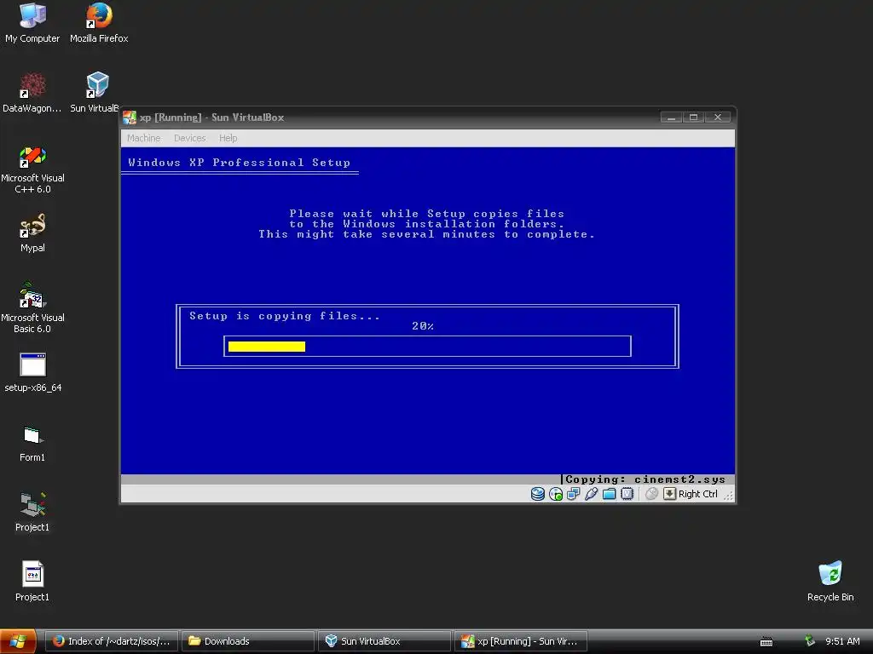Switch to Downloads folder taskbar button
This screenshot has height=654, width=873.
(x=248, y=641)
